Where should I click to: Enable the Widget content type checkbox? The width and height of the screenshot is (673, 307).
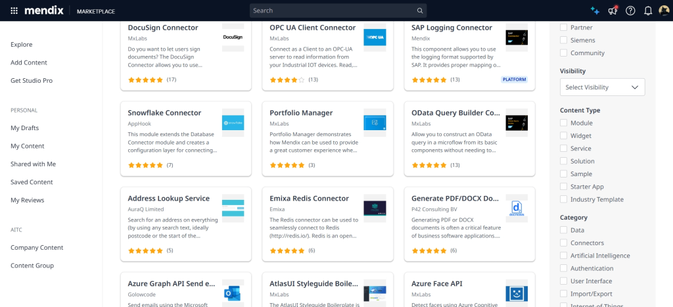[x=563, y=135]
